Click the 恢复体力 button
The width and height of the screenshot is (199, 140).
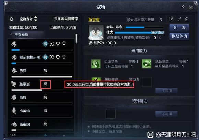click(x=179, y=36)
